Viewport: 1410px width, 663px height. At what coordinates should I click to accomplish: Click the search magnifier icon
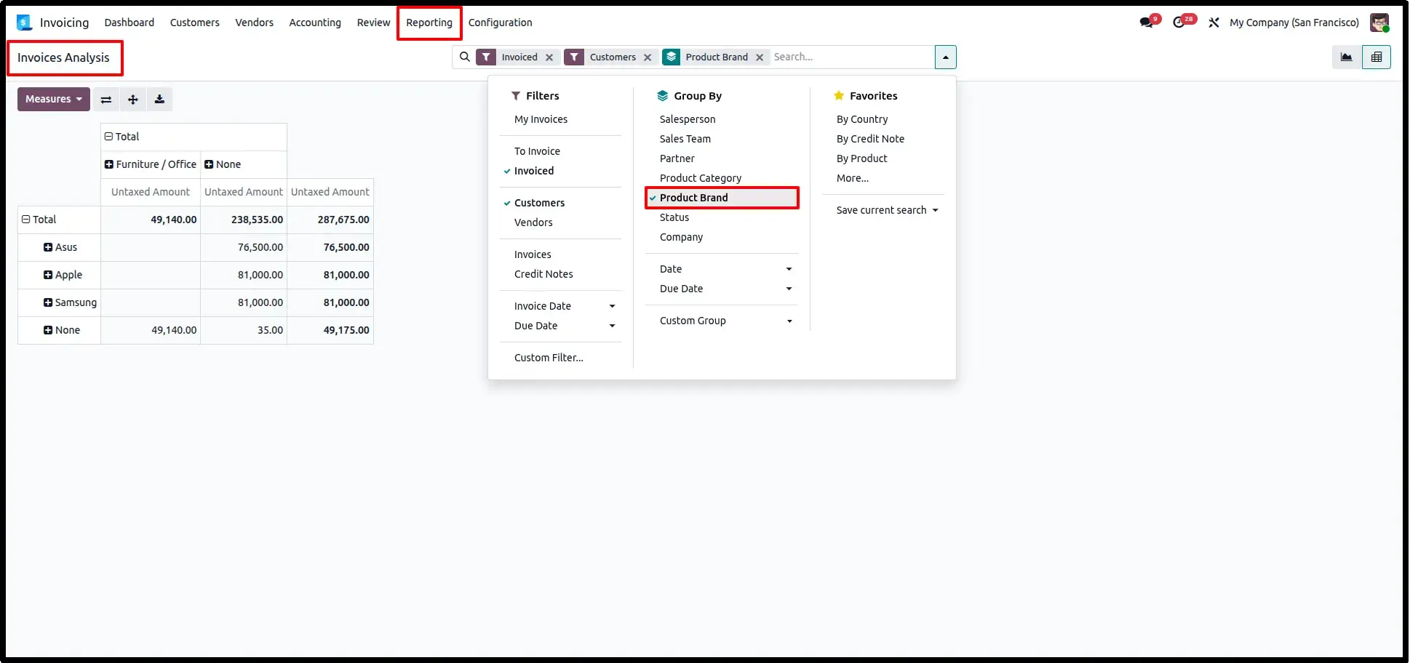point(465,57)
